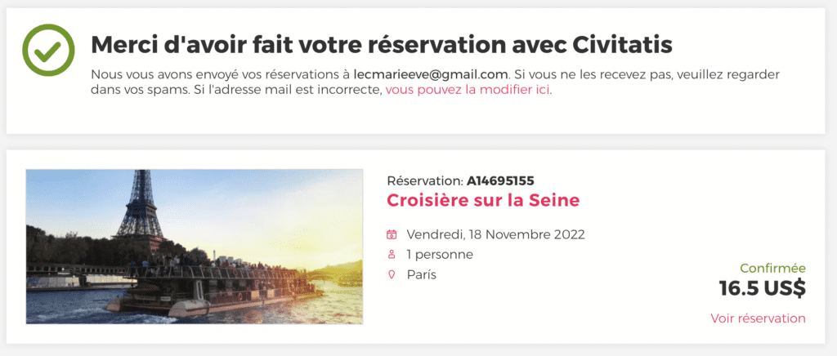Screen dimensions: 837x356
Task: Click the '1 personne' text
Action: coord(440,255)
